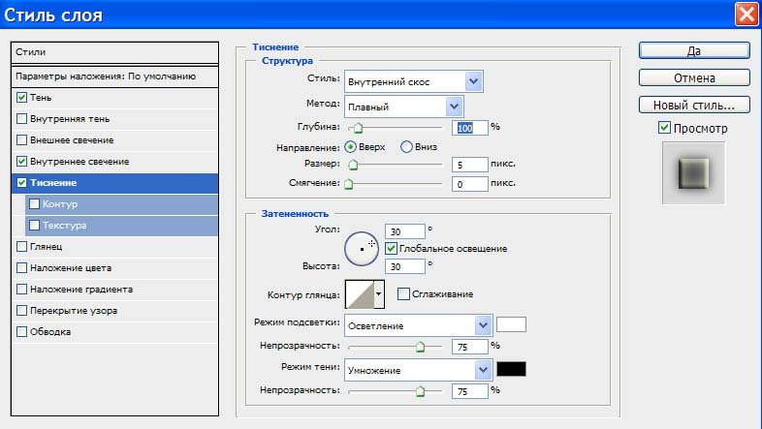The width and height of the screenshot is (762, 429).
Task: Open the gloss contour picker arrow
Action: 378,293
